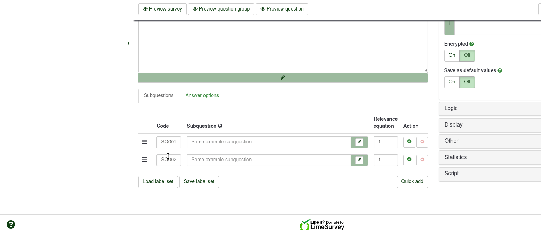This screenshot has width=541, height=230.
Task: Expand the Other settings panel
Action: pyautogui.click(x=490, y=141)
